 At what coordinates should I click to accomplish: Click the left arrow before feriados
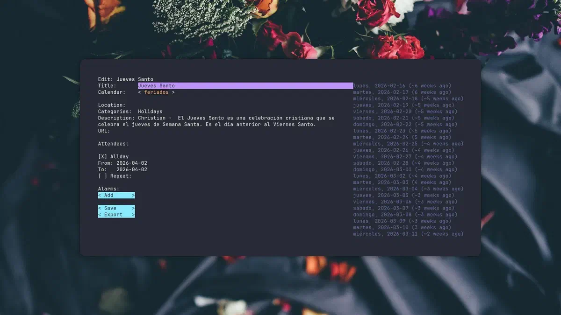[139, 92]
